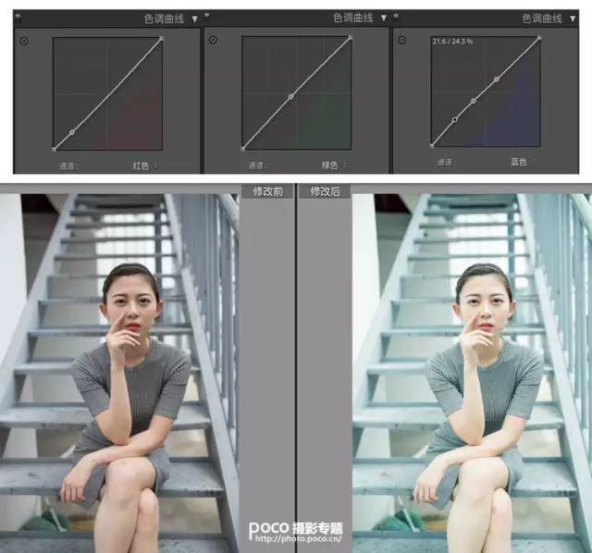
Task: Select the middle control point on green curve
Action: (x=290, y=97)
